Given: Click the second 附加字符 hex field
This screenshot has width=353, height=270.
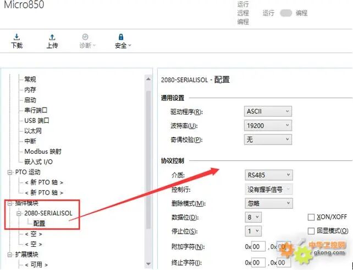Looking at the screenshot, I should pos(283,247).
